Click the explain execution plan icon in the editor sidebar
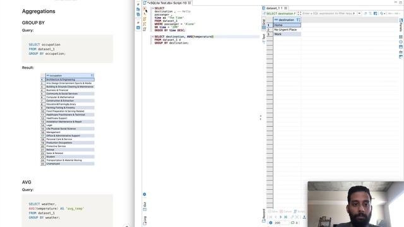 (x=145, y=30)
